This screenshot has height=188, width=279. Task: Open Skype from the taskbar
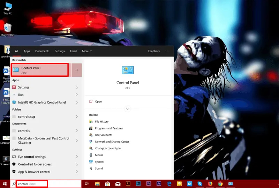(200, 184)
